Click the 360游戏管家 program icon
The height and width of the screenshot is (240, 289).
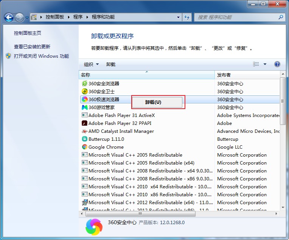85,107
